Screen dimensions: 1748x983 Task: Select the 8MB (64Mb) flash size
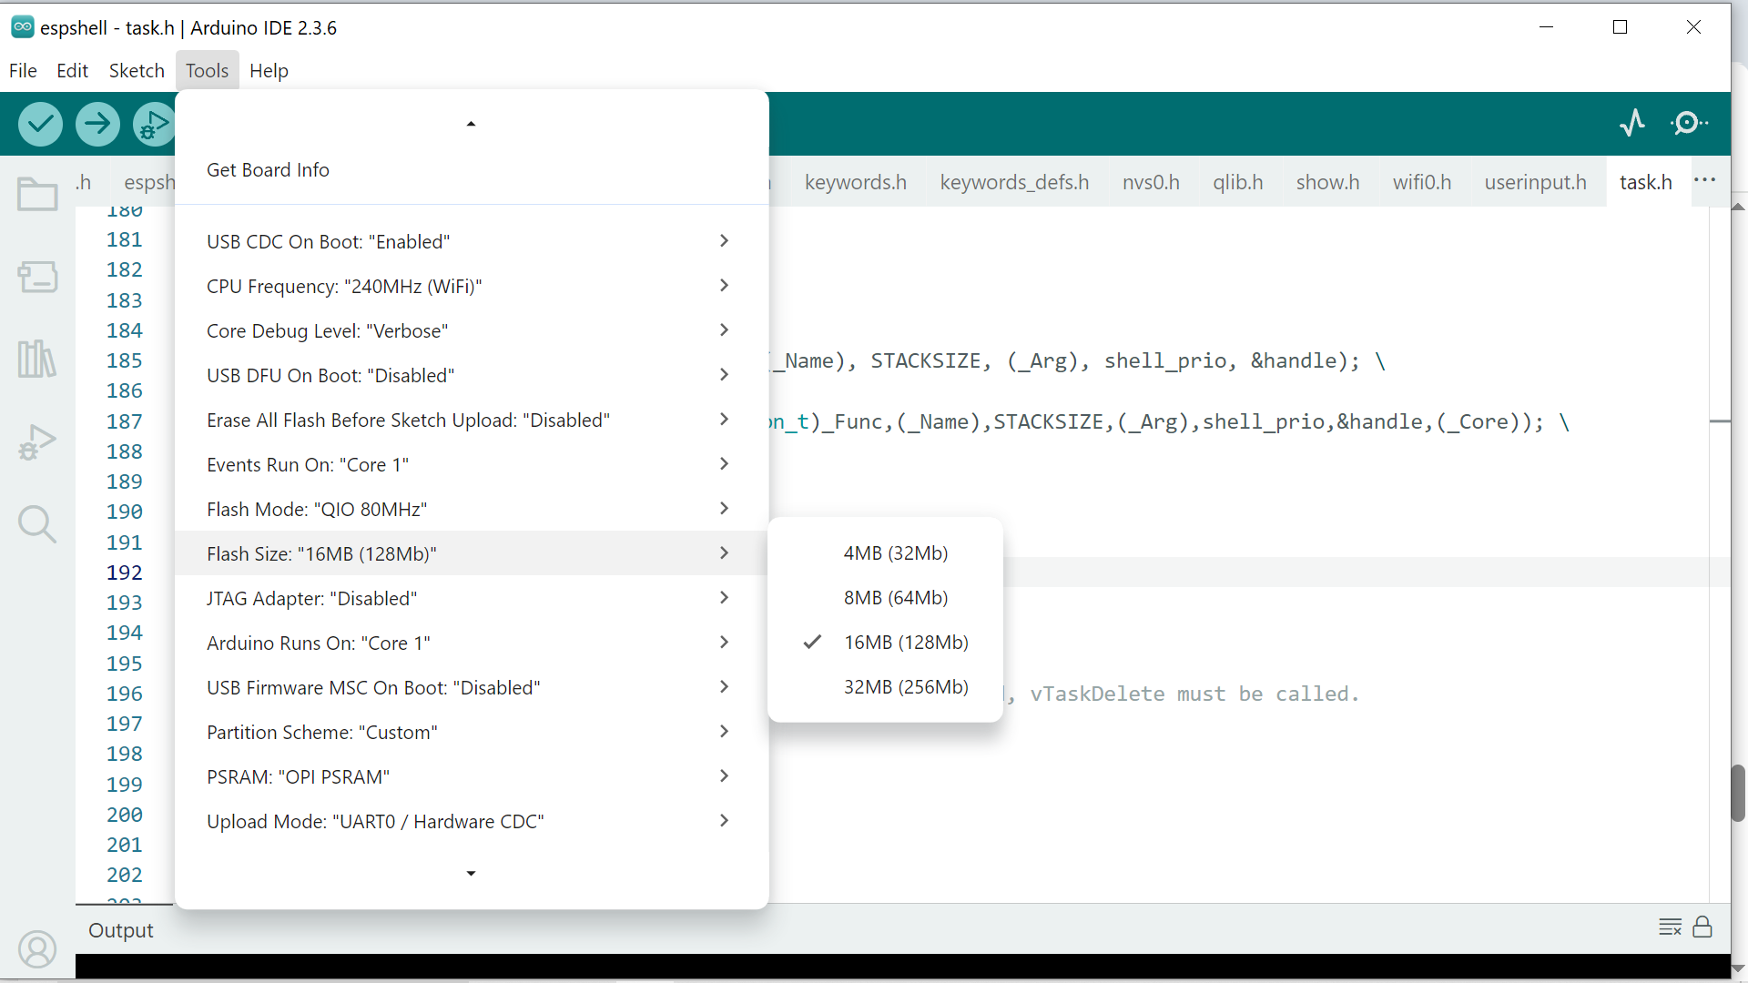[885, 598]
